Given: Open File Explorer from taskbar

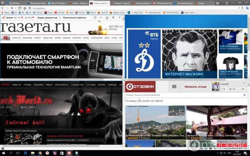Looking at the screenshot, I should point(32,153).
